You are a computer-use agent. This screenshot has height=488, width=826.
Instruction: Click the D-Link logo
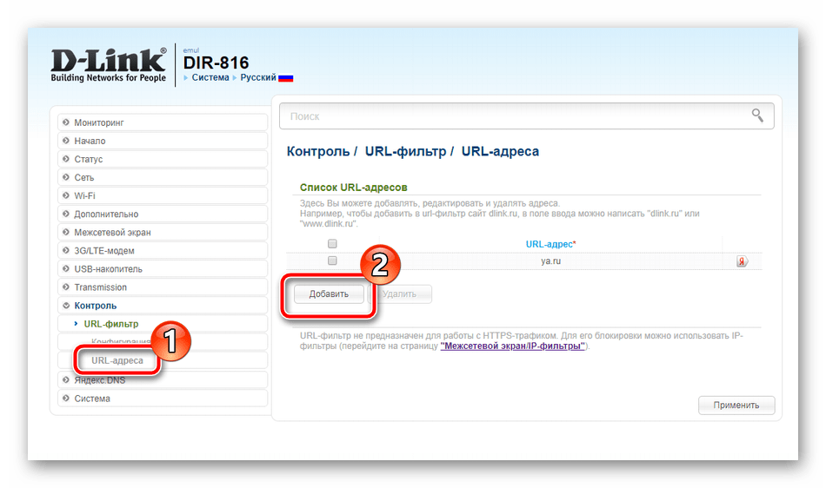click(109, 65)
